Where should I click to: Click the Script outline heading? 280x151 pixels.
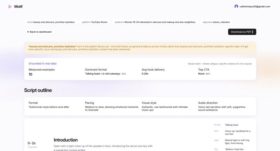point(38,90)
